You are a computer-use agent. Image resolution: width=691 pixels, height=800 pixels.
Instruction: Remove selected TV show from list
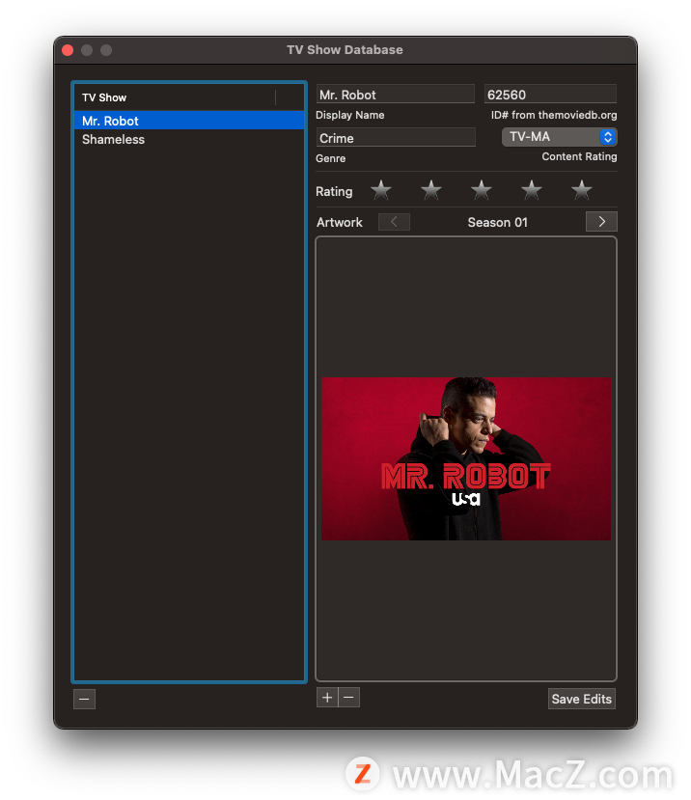point(84,699)
